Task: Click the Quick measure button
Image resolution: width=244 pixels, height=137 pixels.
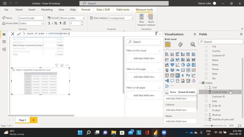Action: click(151, 20)
